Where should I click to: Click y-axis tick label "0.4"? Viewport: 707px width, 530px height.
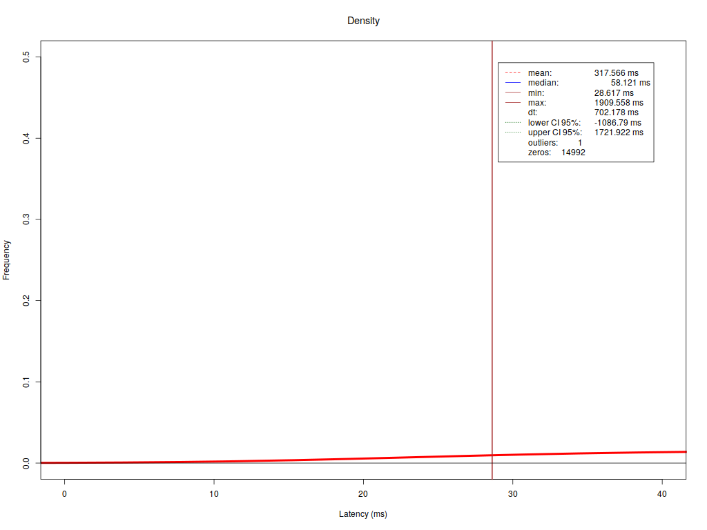26,138
